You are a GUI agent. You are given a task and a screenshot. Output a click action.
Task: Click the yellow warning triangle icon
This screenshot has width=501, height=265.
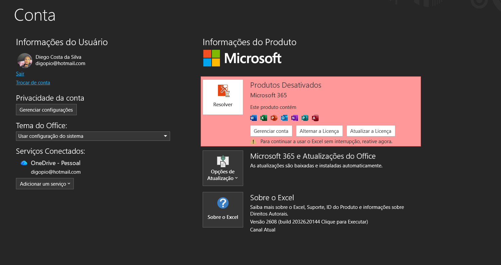(253, 141)
